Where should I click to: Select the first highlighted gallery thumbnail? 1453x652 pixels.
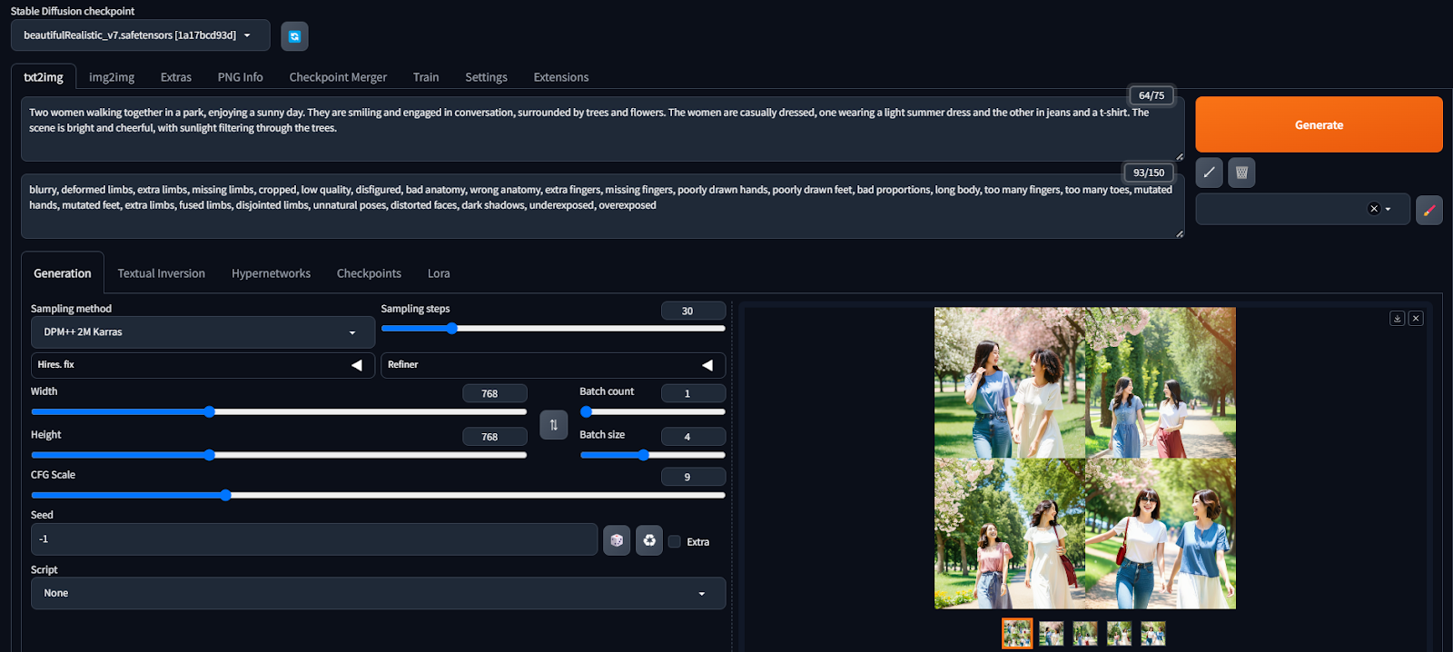(x=1017, y=633)
